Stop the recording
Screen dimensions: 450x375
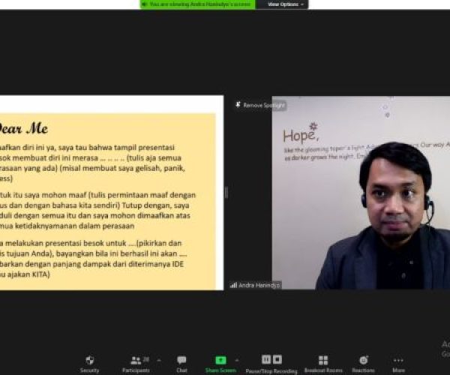[277, 359]
